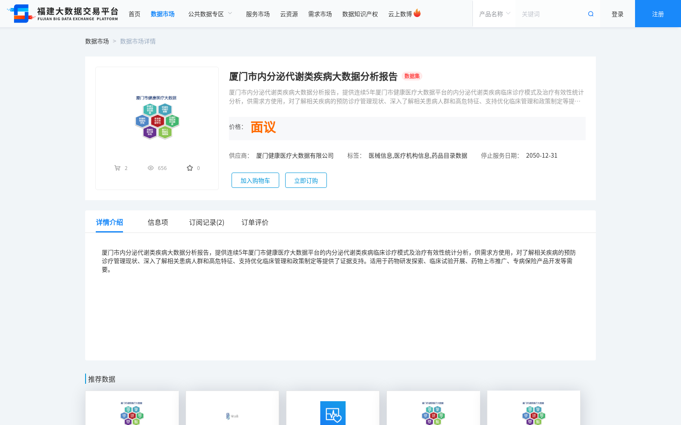This screenshot has width=681, height=425.
Task: Open the 数据市场 navigation item
Action: [163, 14]
